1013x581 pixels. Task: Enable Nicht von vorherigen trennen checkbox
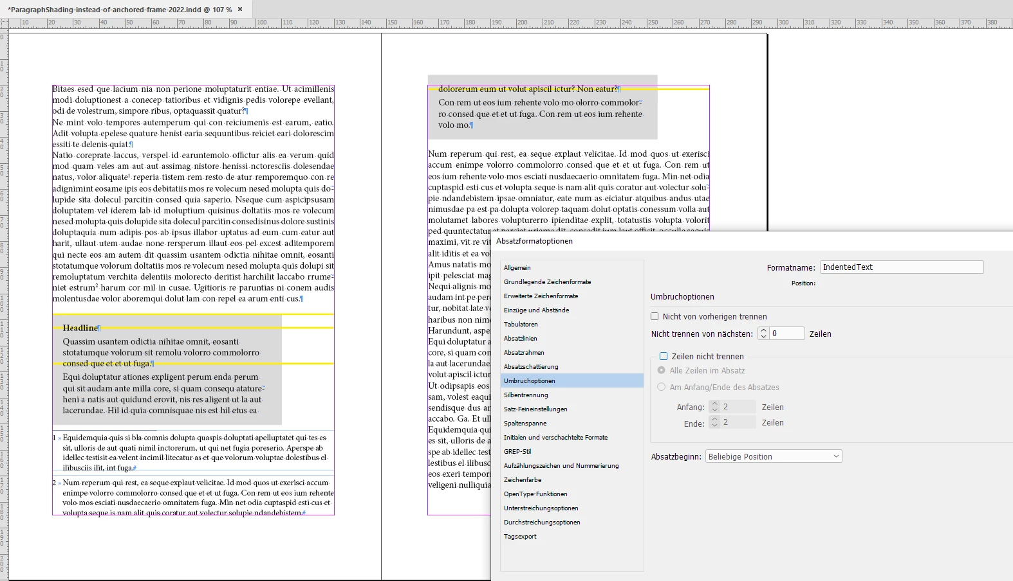655,316
